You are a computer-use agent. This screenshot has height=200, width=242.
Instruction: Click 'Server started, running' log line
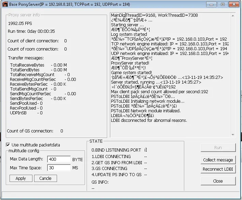click(x=156, y=82)
